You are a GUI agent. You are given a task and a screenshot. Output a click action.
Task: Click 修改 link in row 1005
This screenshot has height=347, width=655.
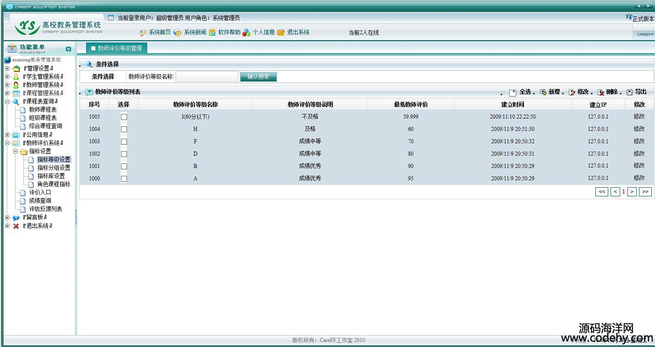point(639,117)
